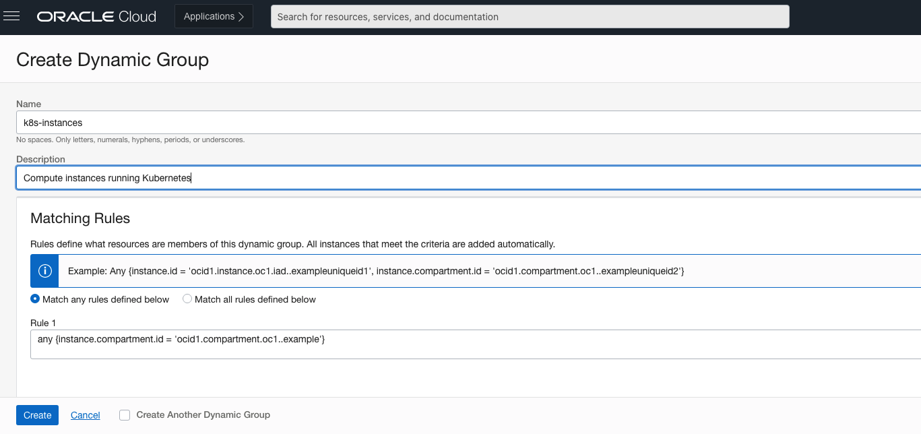Select the "Match all rules defined below" radio
The image size is (921, 434).
coord(187,299)
